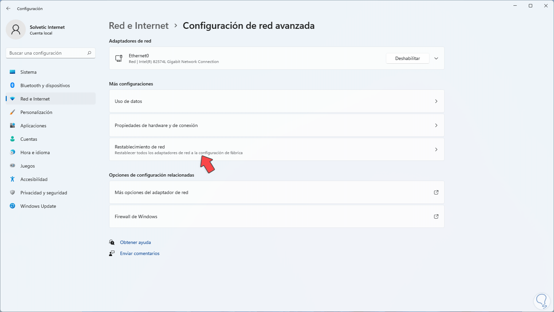This screenshot has width=554, height=312.
Task: Open Windows Update section
Action: tap(51, 206)
